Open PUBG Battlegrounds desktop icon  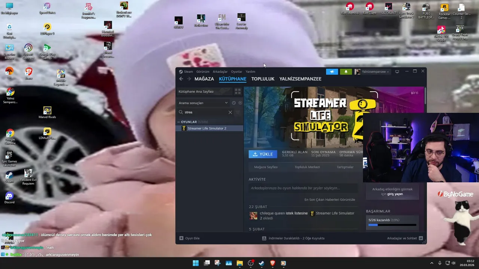426,11
